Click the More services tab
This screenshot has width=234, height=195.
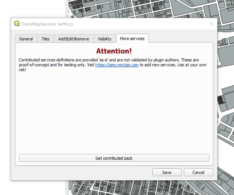132,38
